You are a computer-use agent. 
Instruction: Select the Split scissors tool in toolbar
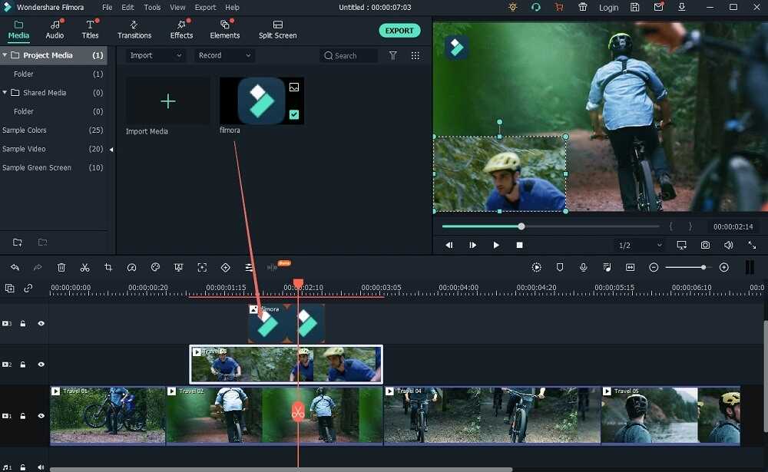coord(85,267)
